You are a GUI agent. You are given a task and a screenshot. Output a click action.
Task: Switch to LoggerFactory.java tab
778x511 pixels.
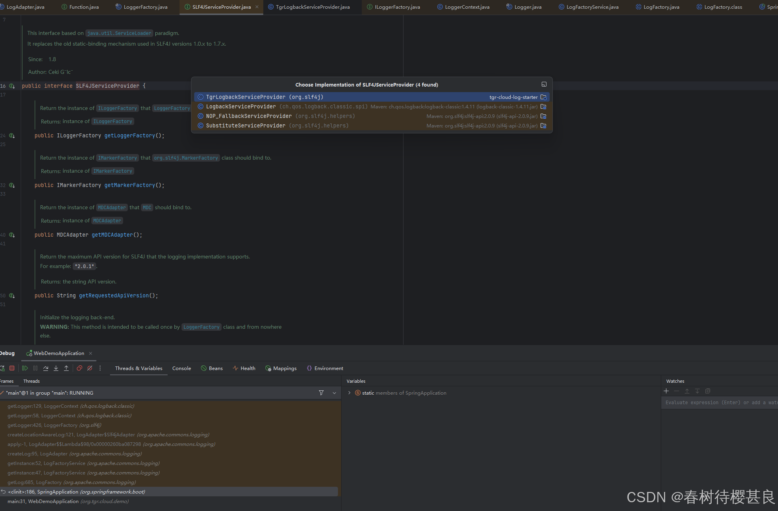pyautogui.click(x=142, y=7)
